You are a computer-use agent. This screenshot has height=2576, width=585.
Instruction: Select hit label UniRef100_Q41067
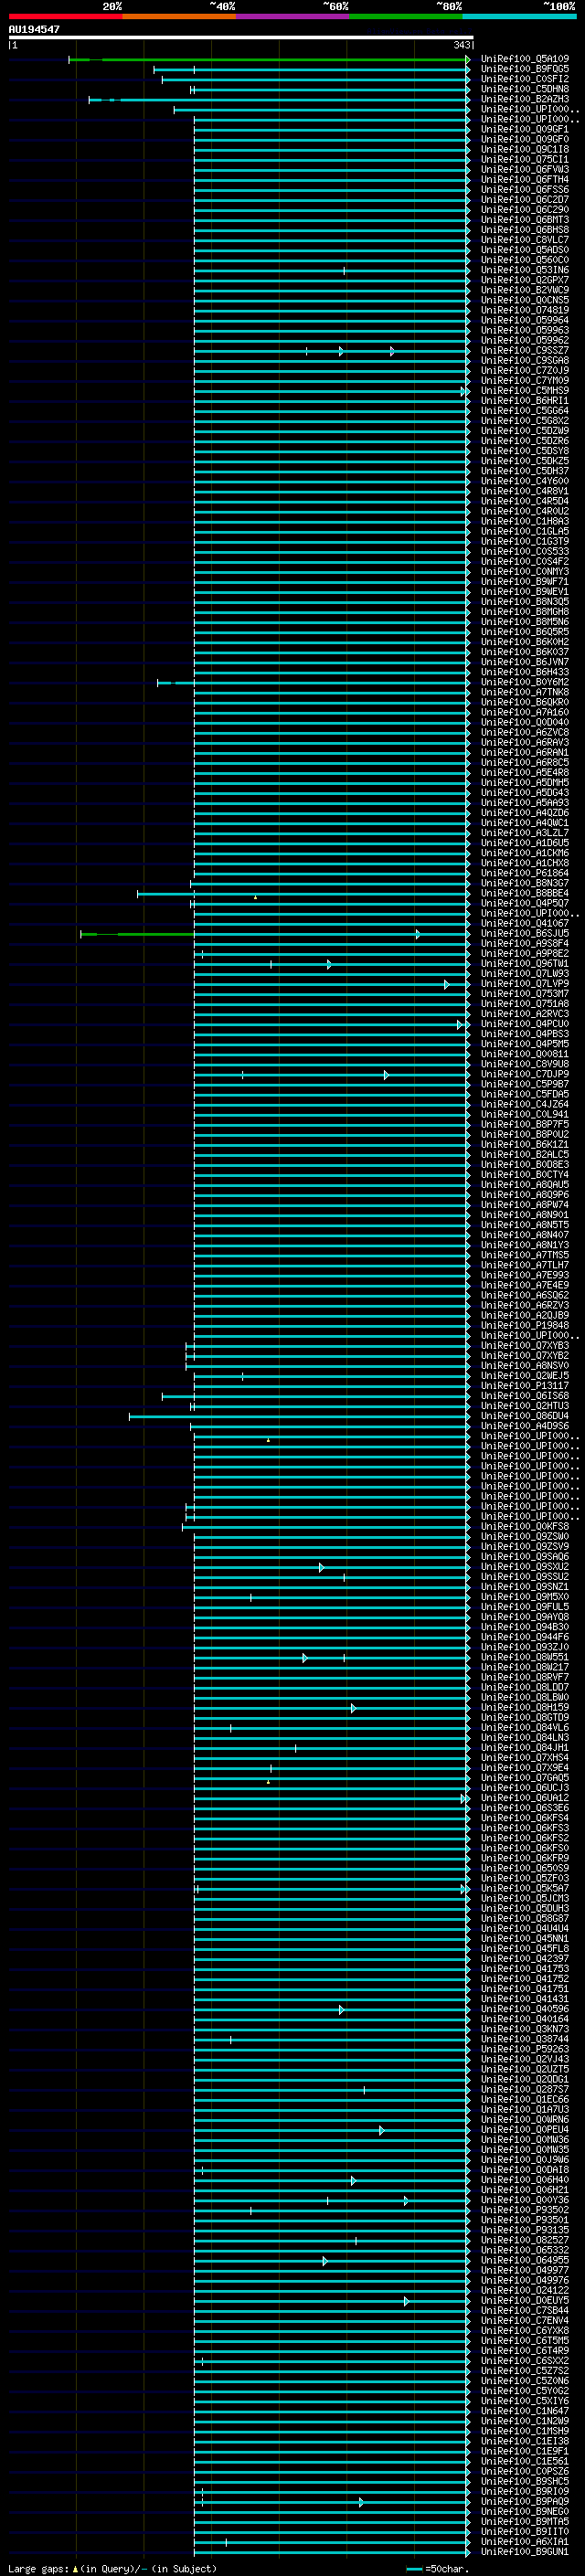[x=525, y=923]
